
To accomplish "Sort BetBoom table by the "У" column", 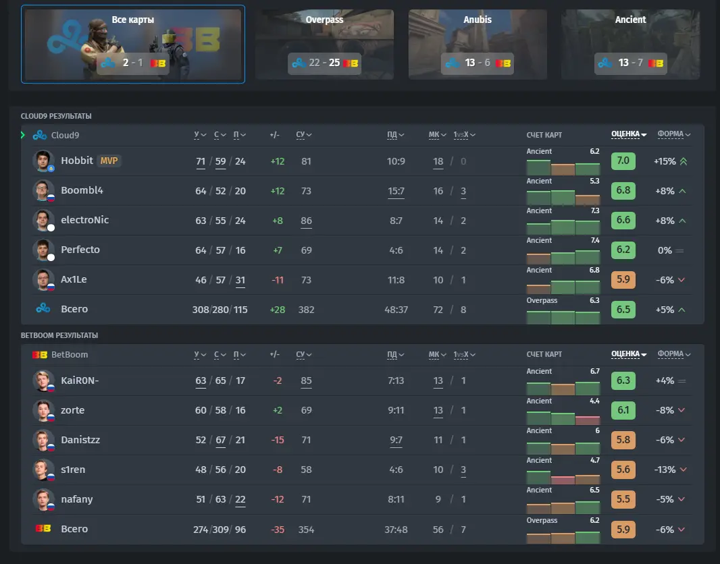I will [200, 354].
